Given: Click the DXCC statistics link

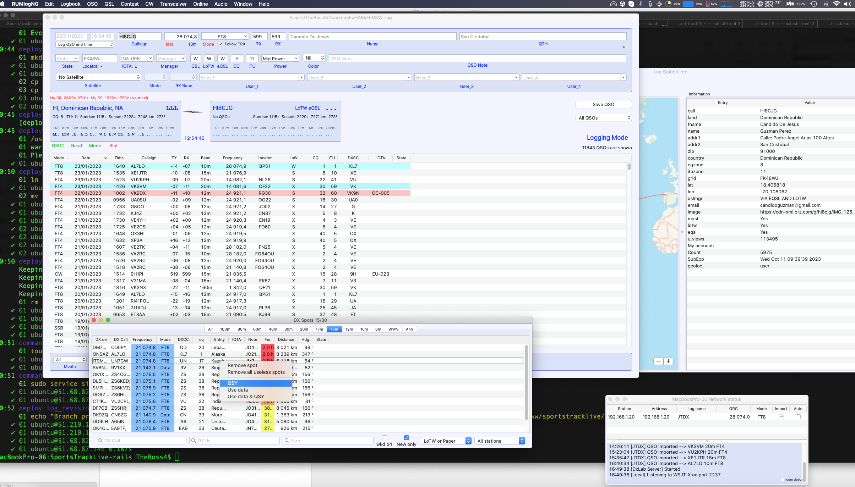Looking at the screenshot, I should pos(58,145).
